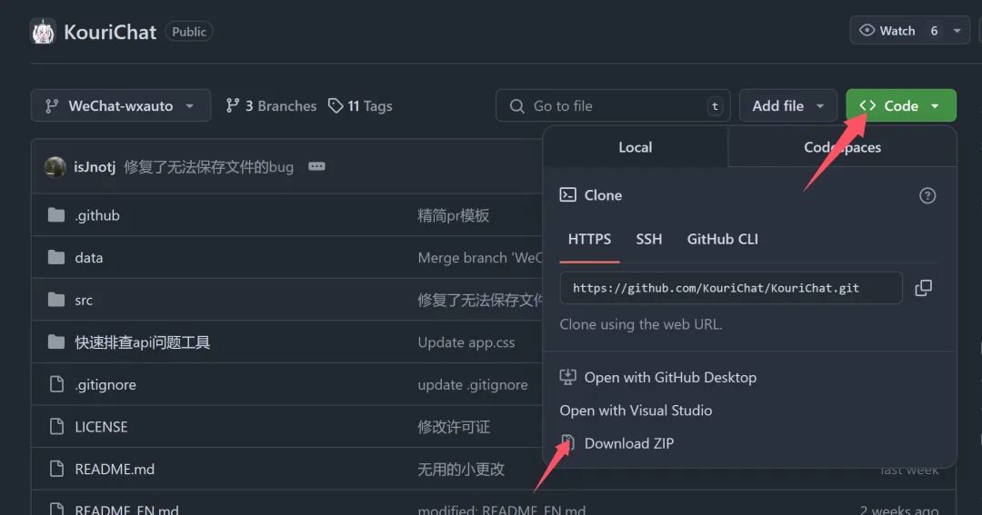Switch to the Codespaces tab
Image resolution: width=982 pixels, height=515 pixels.
coord(842,147)
